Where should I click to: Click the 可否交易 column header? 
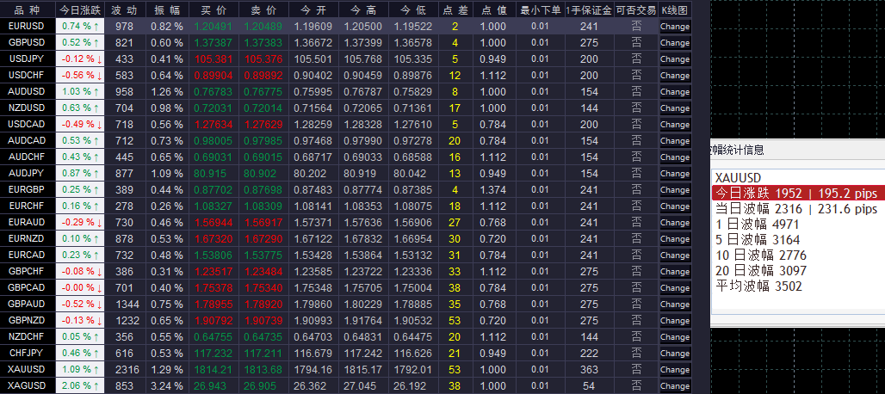[x=636, y=9]
